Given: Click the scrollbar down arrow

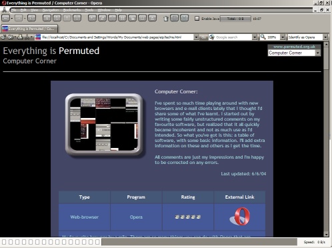Looking at the screenshot, I should click(326, 234).
